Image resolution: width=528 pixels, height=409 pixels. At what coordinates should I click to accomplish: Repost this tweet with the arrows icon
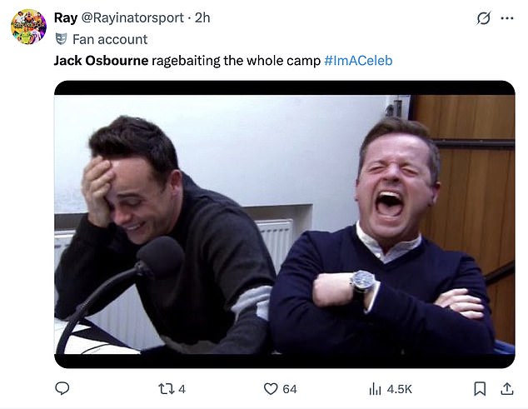point(165,388)
